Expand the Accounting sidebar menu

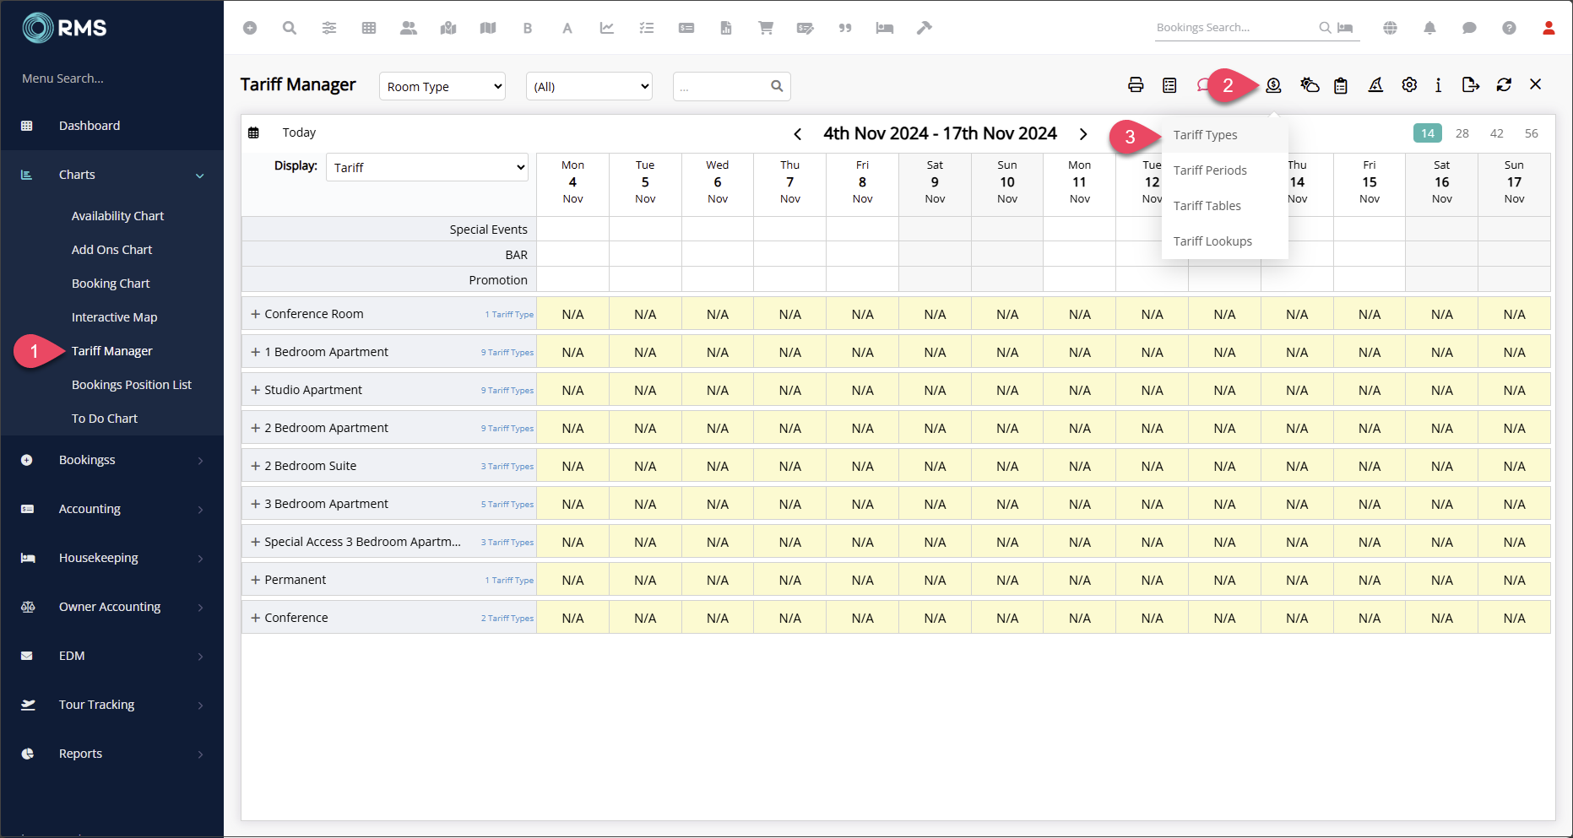[x=111, y=509]
